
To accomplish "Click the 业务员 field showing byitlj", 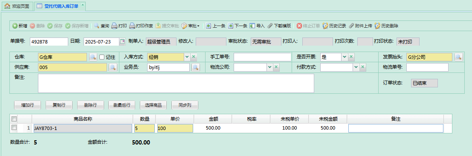I will point(168,67).
